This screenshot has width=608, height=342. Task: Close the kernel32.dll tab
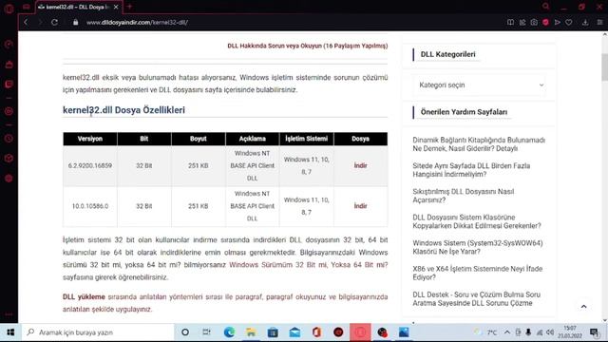point(116,7)
